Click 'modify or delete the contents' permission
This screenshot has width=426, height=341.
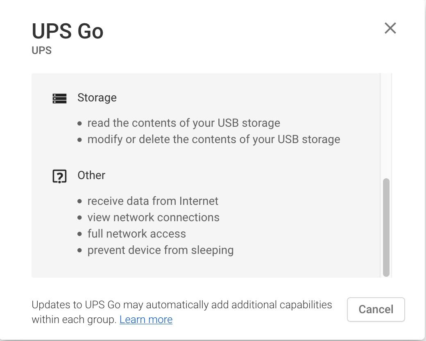(x=214, y=139)
